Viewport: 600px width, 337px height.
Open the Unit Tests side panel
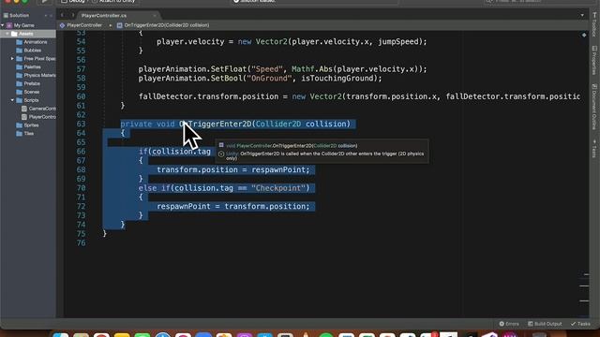tap(594, 149)
